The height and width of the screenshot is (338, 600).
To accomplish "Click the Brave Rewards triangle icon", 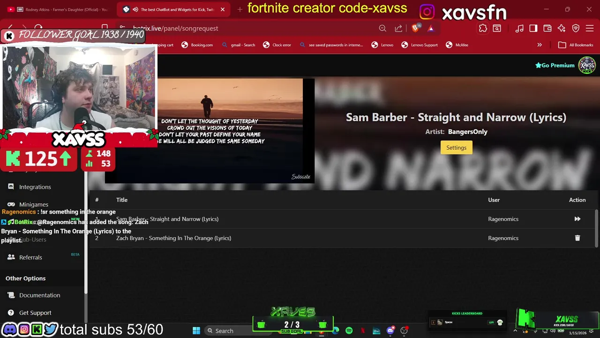I will point(431,28).
